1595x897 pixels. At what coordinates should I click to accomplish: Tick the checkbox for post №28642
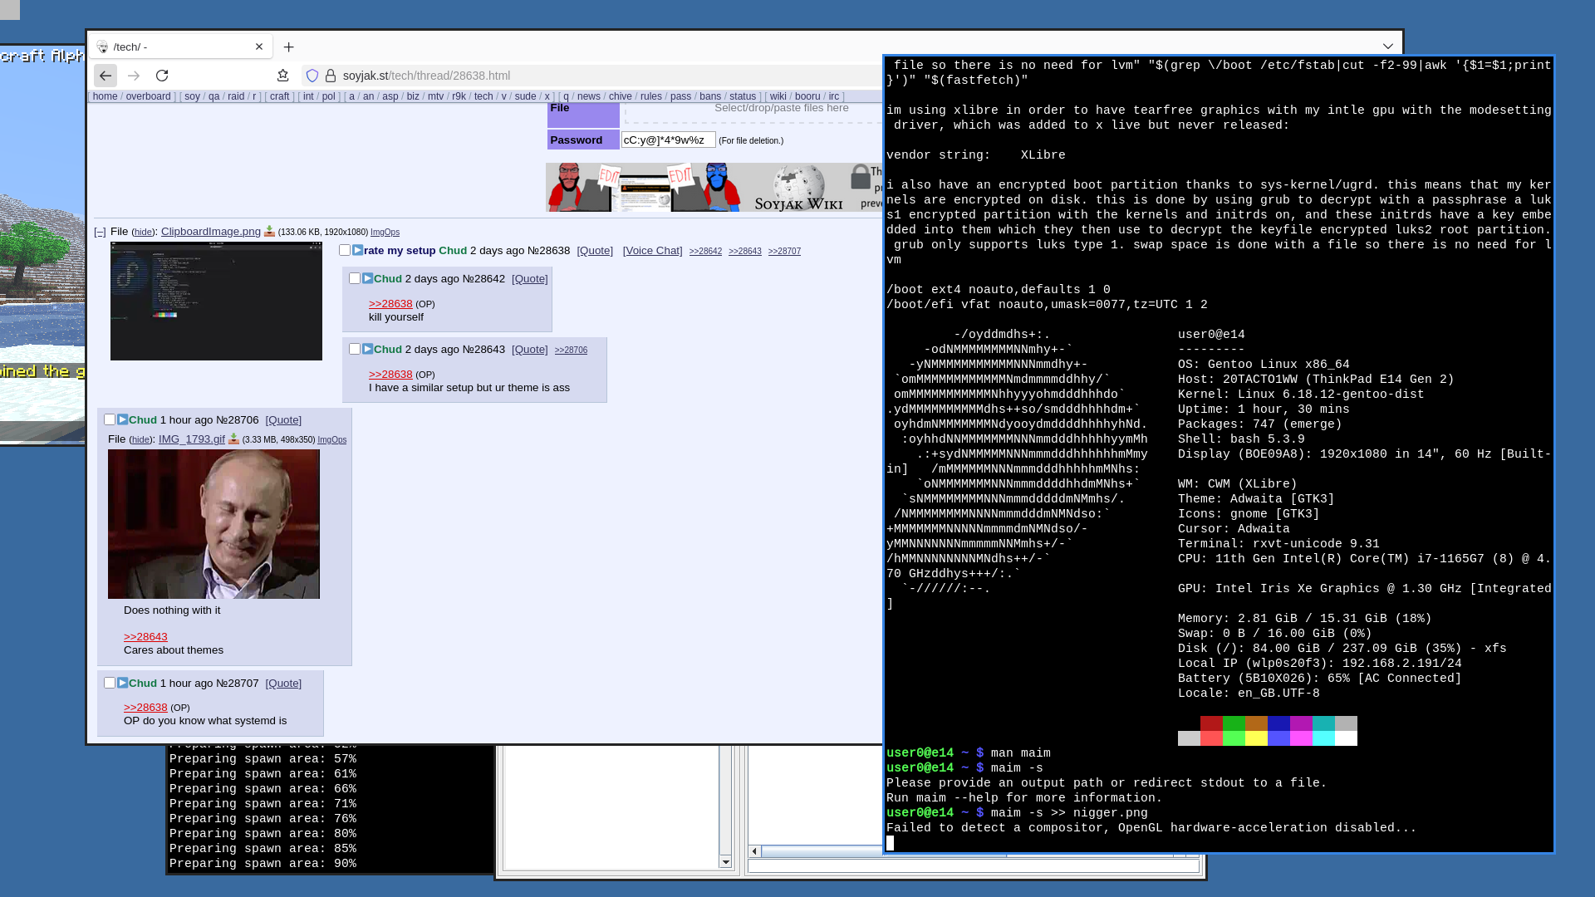[355, 278]
